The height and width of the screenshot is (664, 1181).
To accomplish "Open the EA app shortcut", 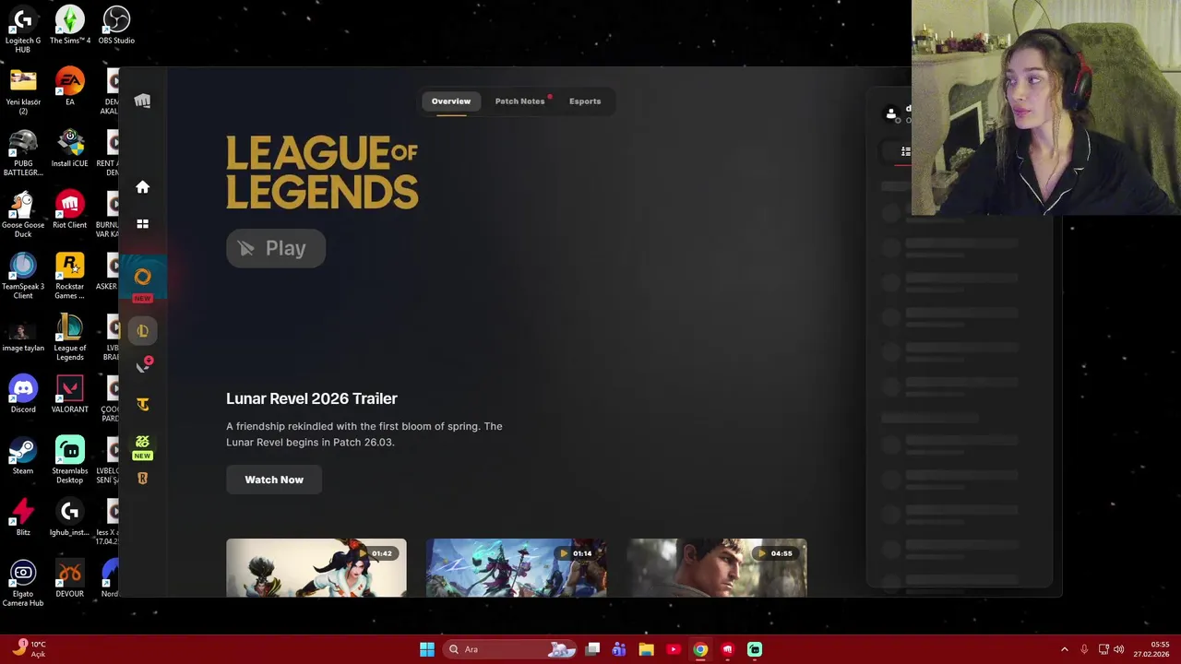I will pos(69,88).
